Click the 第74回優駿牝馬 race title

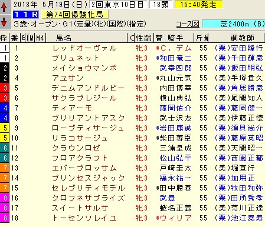pyautogui.click(x=74, y=15)
